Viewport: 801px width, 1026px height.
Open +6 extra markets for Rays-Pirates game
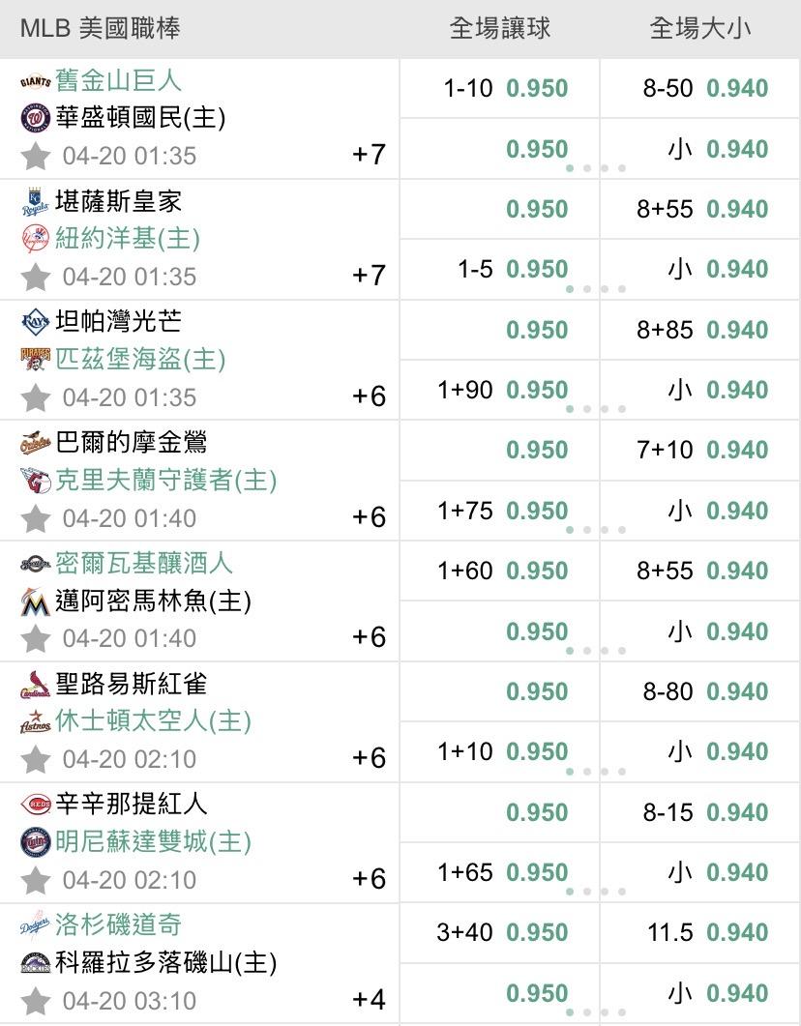coord(370,396)
